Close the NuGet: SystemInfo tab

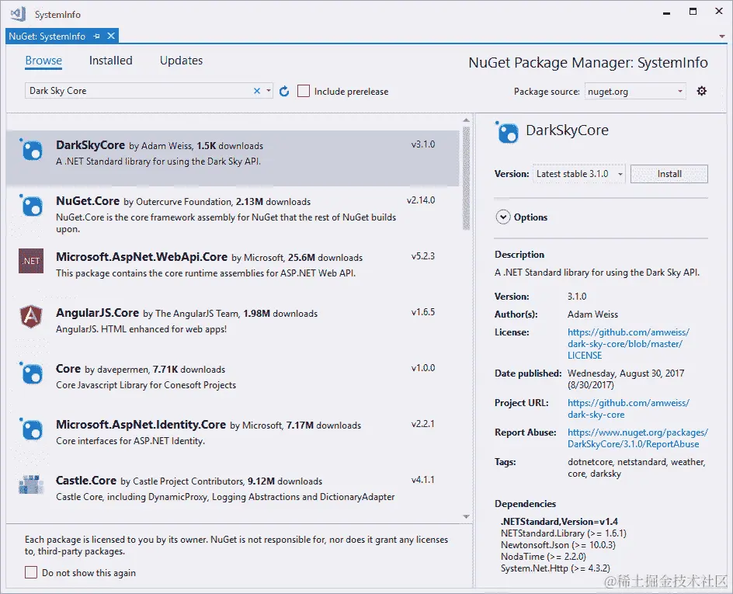pyautogui.click(x=111, y=36)
